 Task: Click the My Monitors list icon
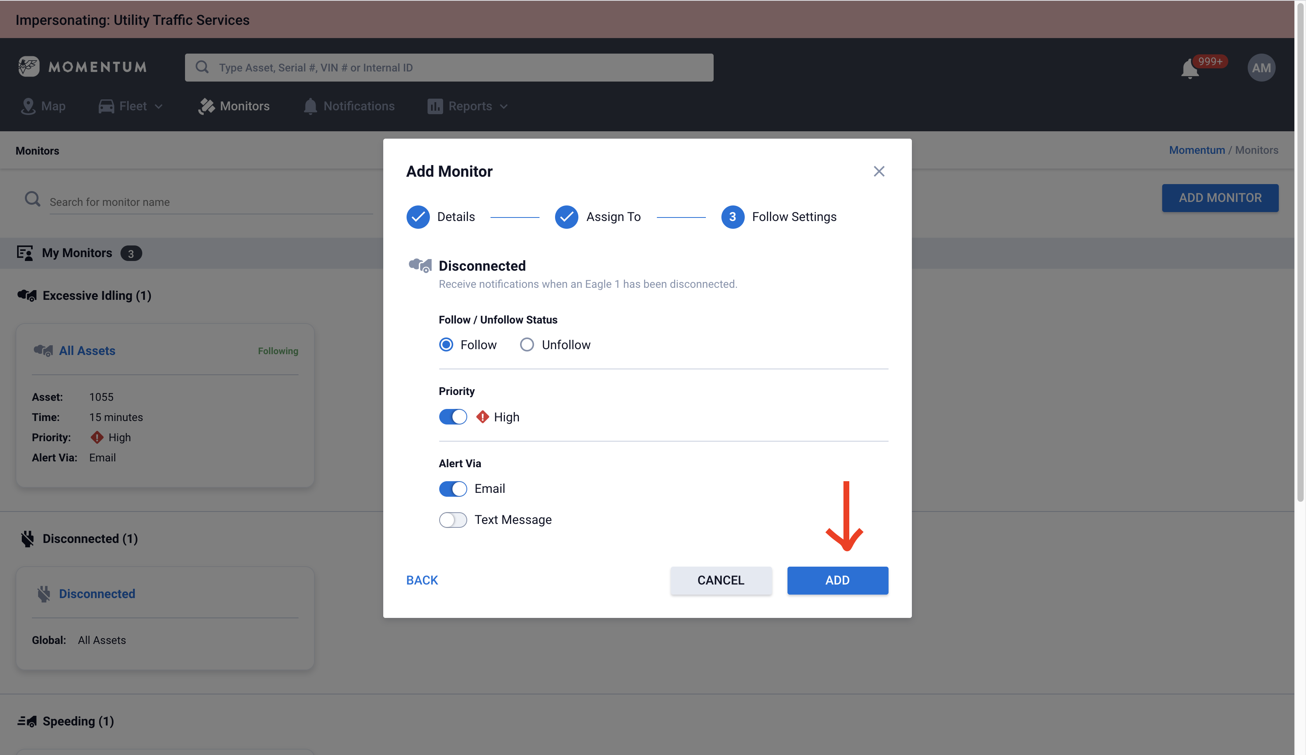point(24,253)
